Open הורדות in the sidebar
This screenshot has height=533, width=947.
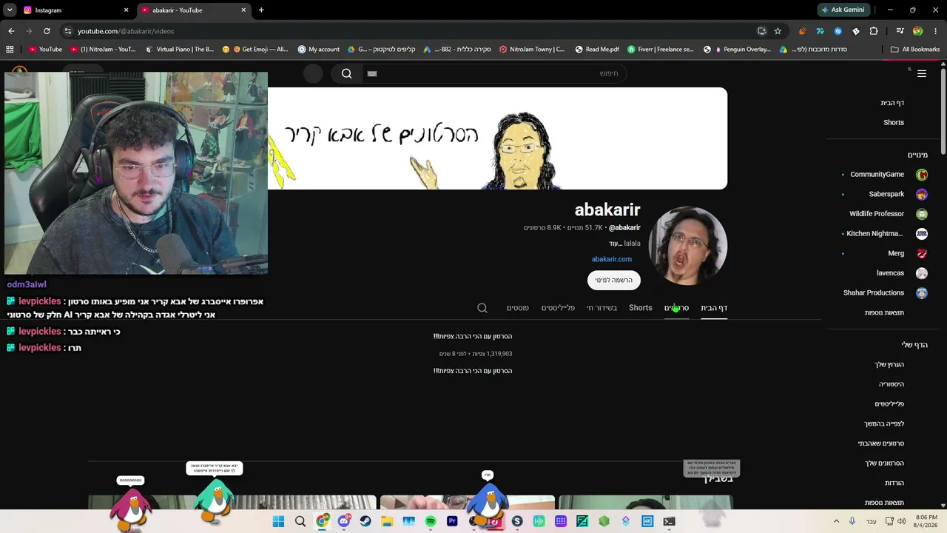coord(894,483)
